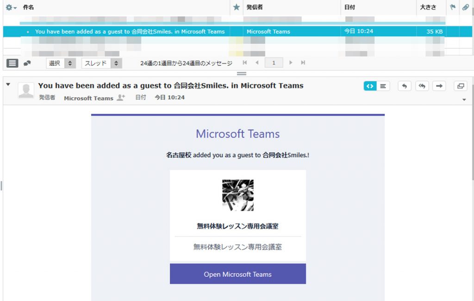Open message in a new window
This screenshot has width=474, height=301.
[461, 86]
